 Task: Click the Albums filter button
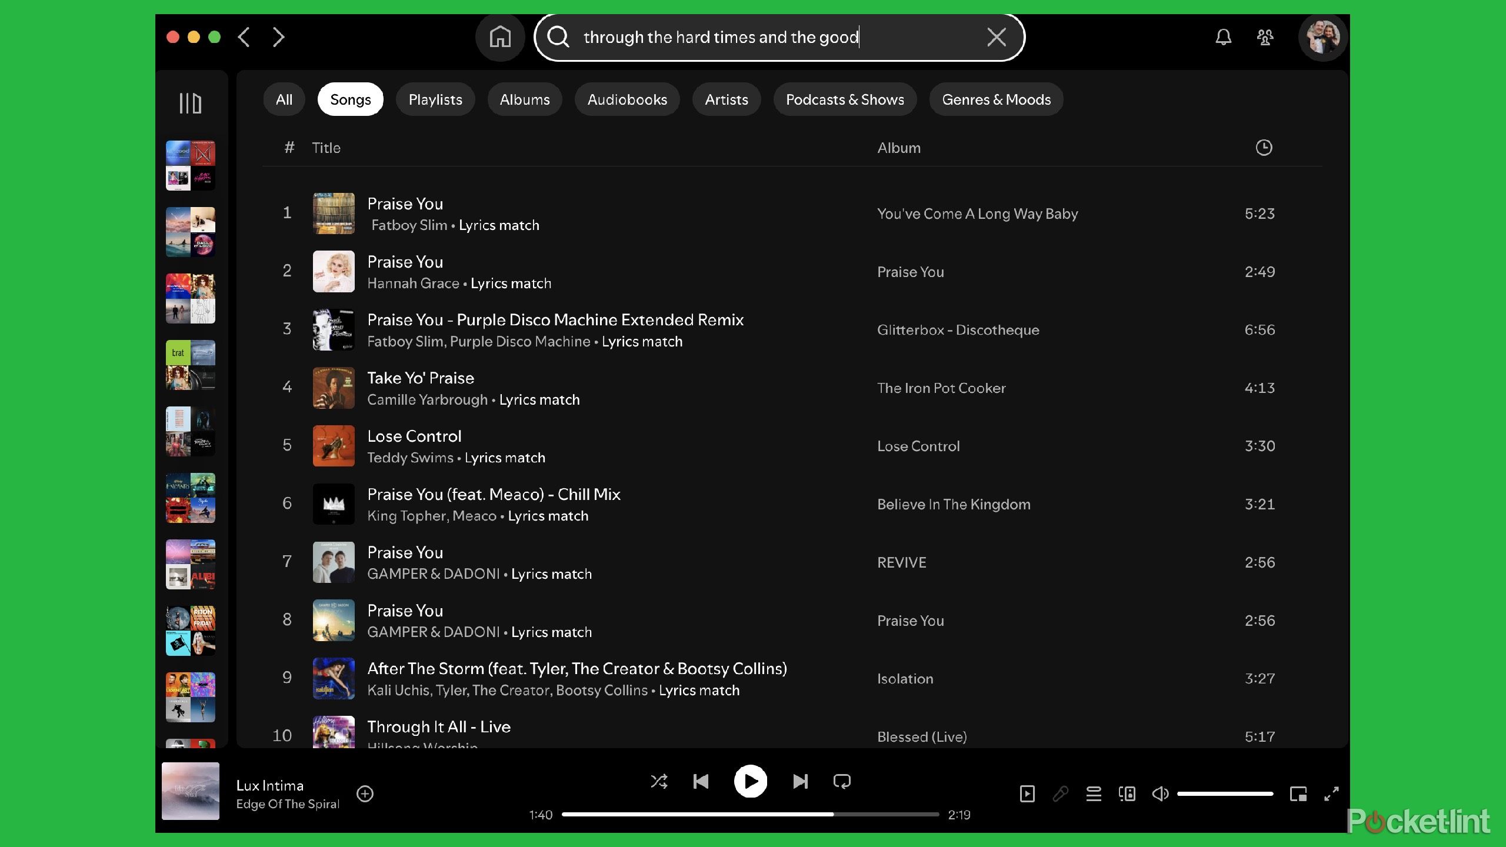524,99
